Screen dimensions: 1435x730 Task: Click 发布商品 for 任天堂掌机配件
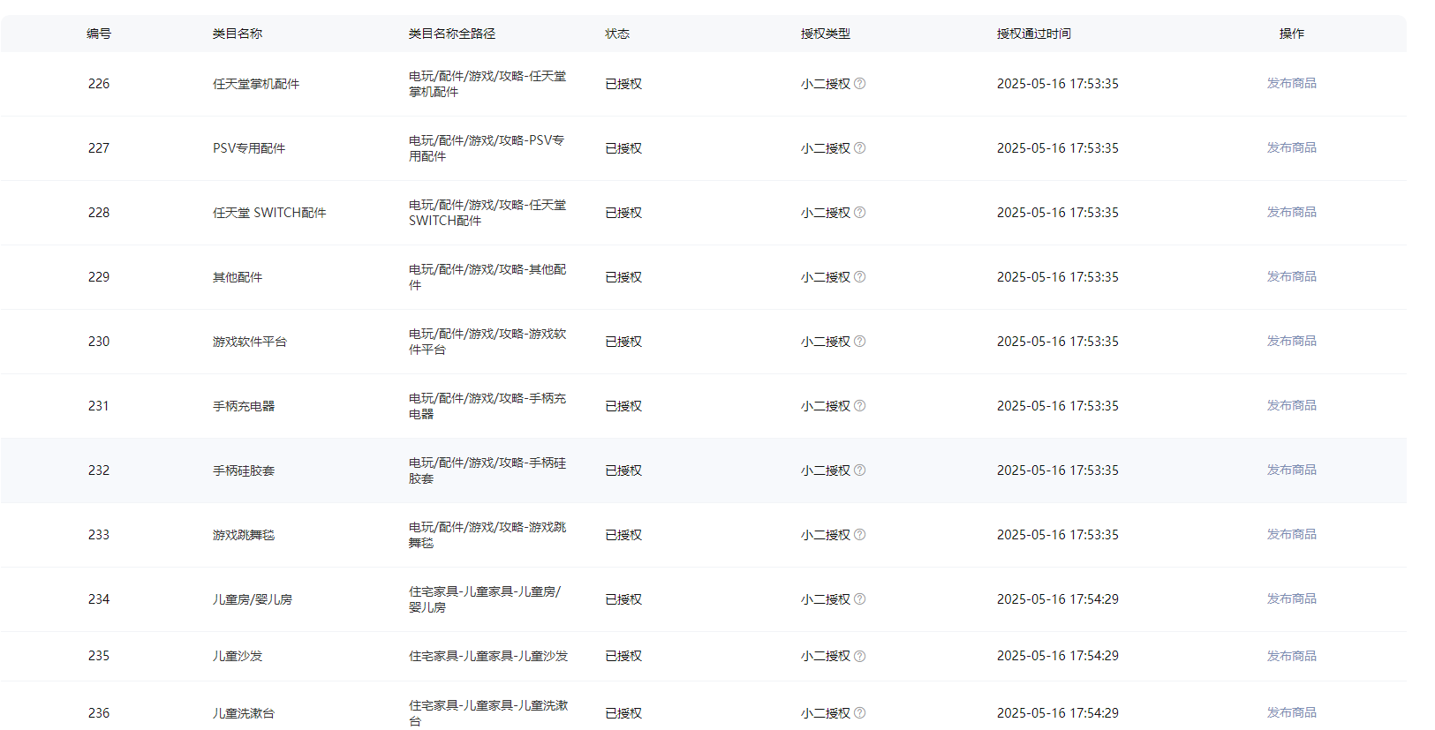tap(1291, 83)
